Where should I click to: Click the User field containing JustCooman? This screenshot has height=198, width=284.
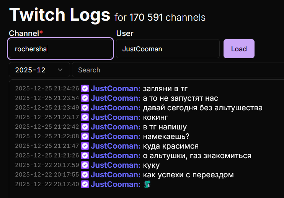pyautogui.click(x=168, y=49)
